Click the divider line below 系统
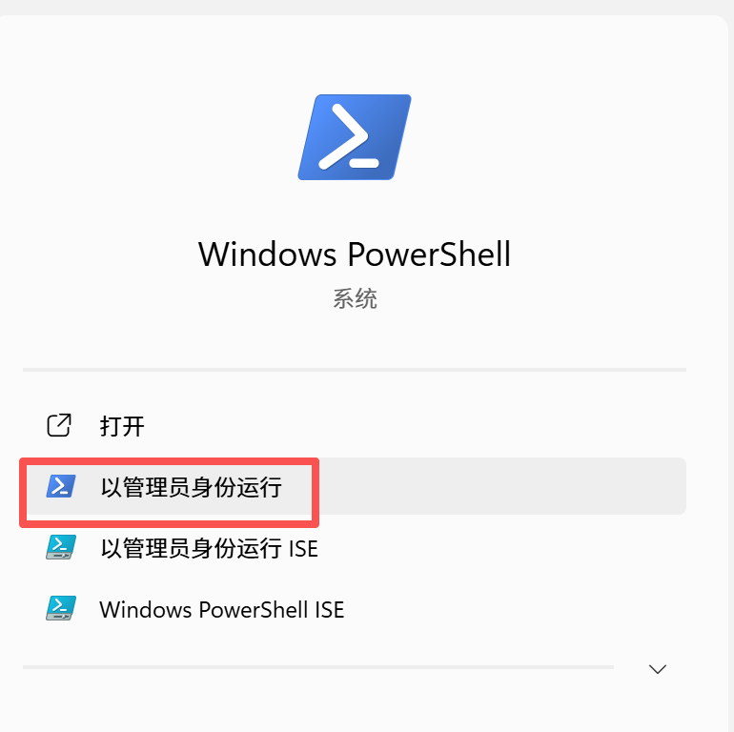This screenshot has height=732, width=734. click(x=355, y=370)
